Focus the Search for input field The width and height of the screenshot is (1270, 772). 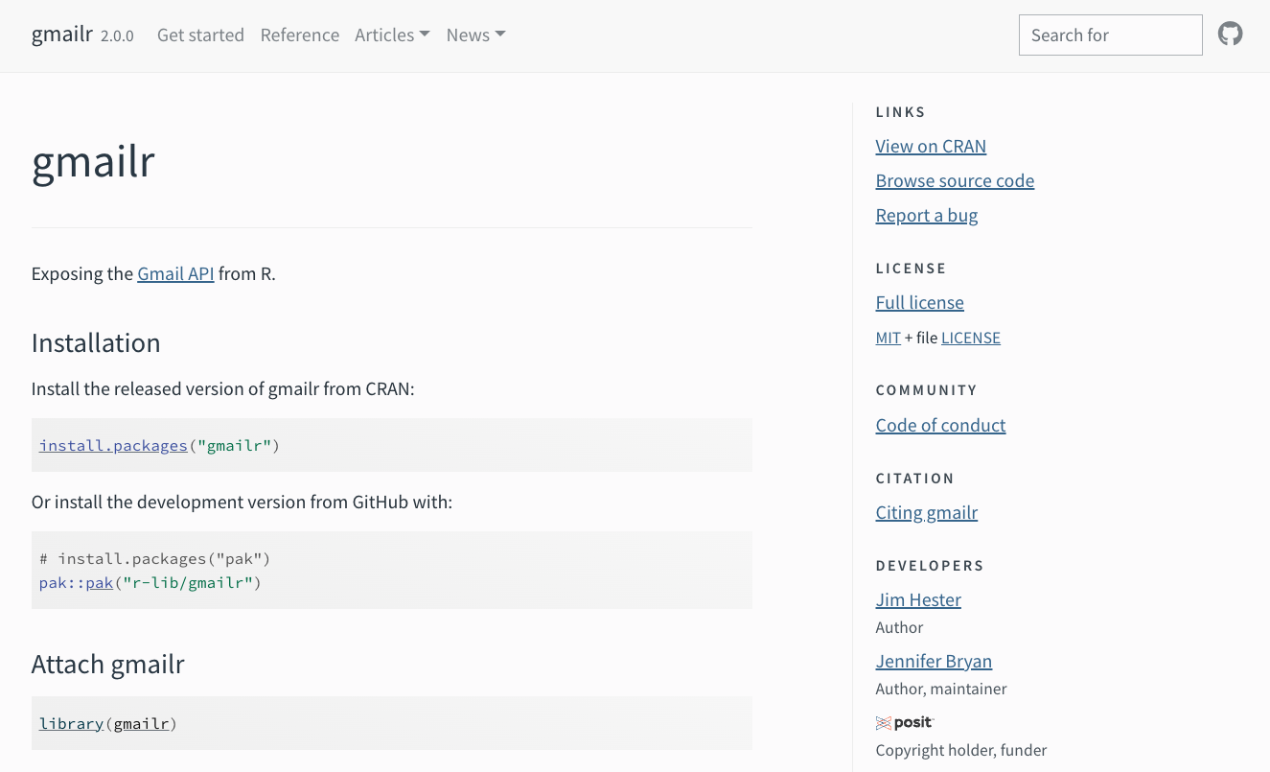[x=1110, y=35]
